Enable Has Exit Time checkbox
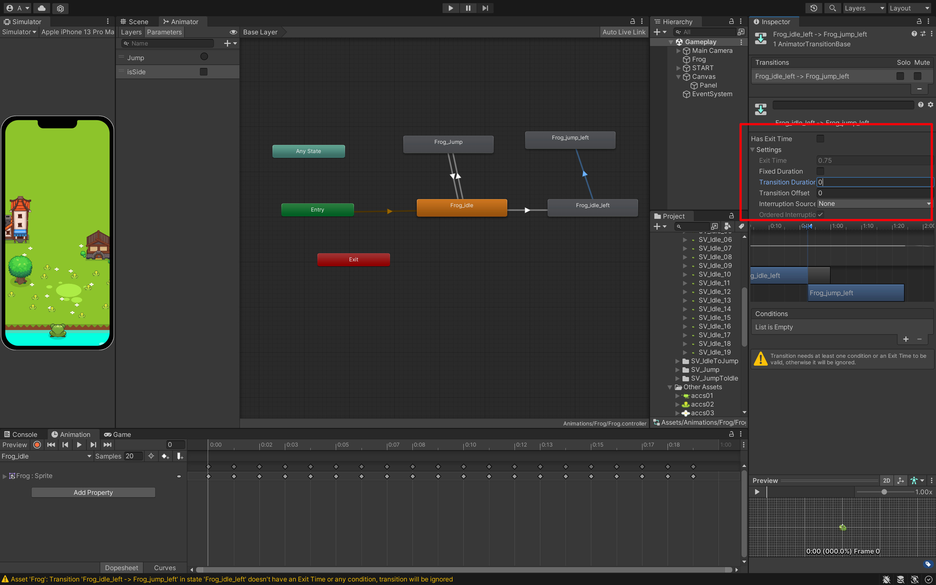936x585 pixels. click(820, 138)
